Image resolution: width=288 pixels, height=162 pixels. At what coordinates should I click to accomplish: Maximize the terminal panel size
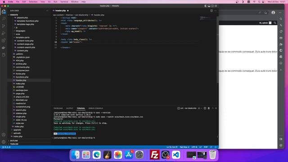212,108
